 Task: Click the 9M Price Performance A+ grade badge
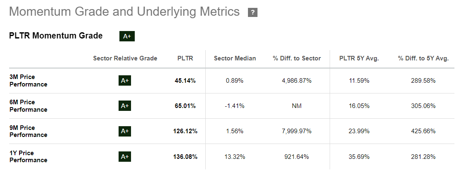(x=125, y=131)
